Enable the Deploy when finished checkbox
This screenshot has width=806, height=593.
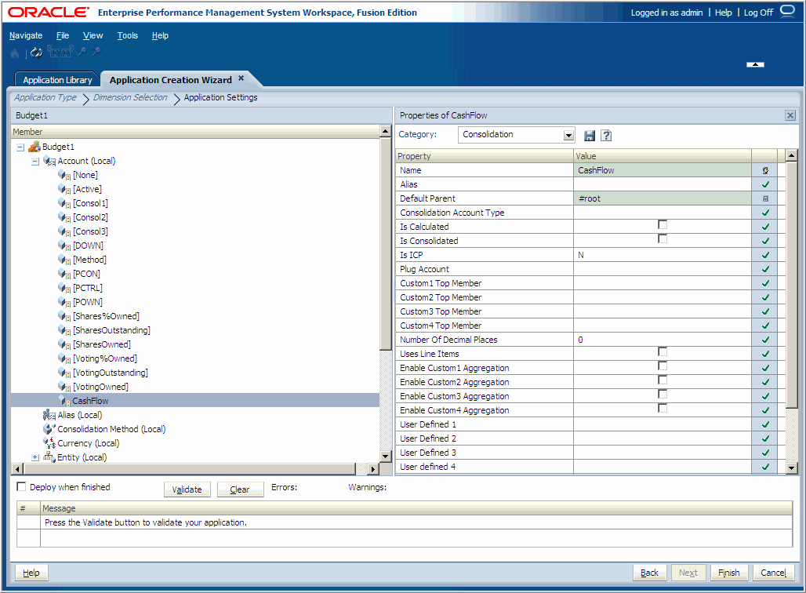[x=21, y=487]
